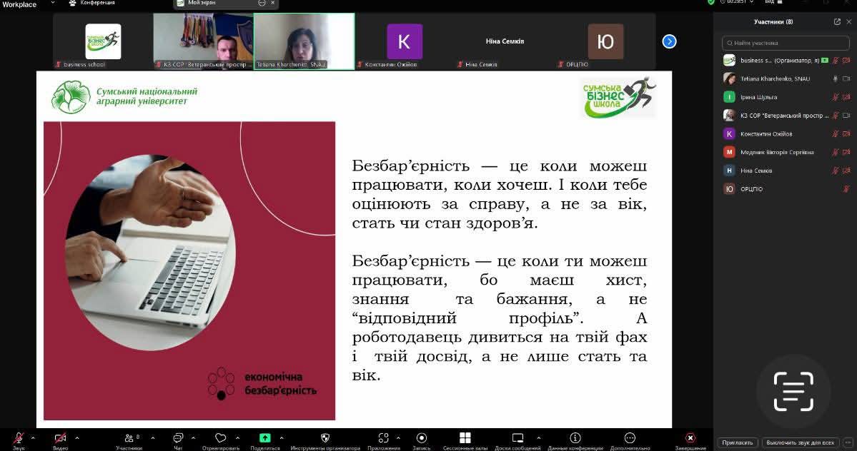This screenshot has width=857, height=451.
Task: Show next video thumbnails with blue arrow
Action: coord(669,41)
